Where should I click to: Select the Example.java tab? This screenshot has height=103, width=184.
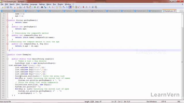169,11
